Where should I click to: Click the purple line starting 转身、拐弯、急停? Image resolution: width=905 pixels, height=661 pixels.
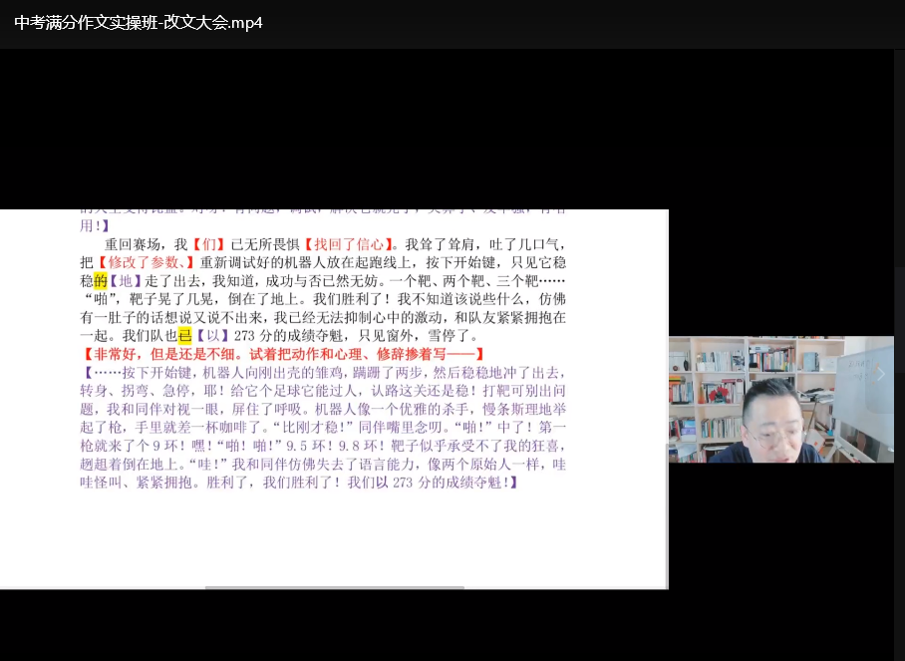coord(323,391)
